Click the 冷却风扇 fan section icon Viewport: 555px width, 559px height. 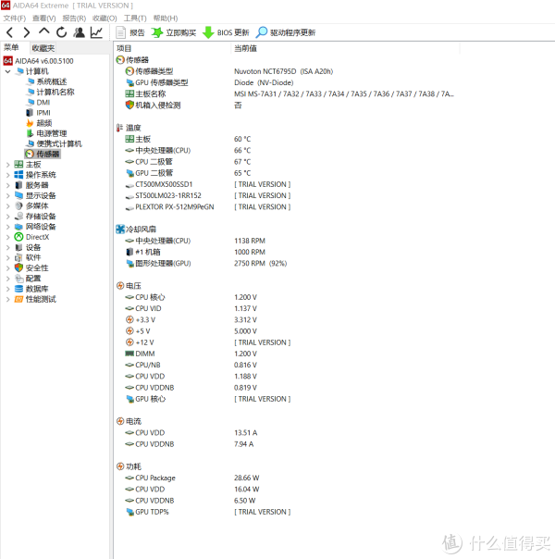[120, 230]
